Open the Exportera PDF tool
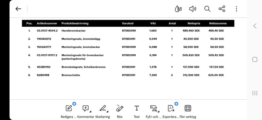The image size is (262, 120). coord(171,109)
